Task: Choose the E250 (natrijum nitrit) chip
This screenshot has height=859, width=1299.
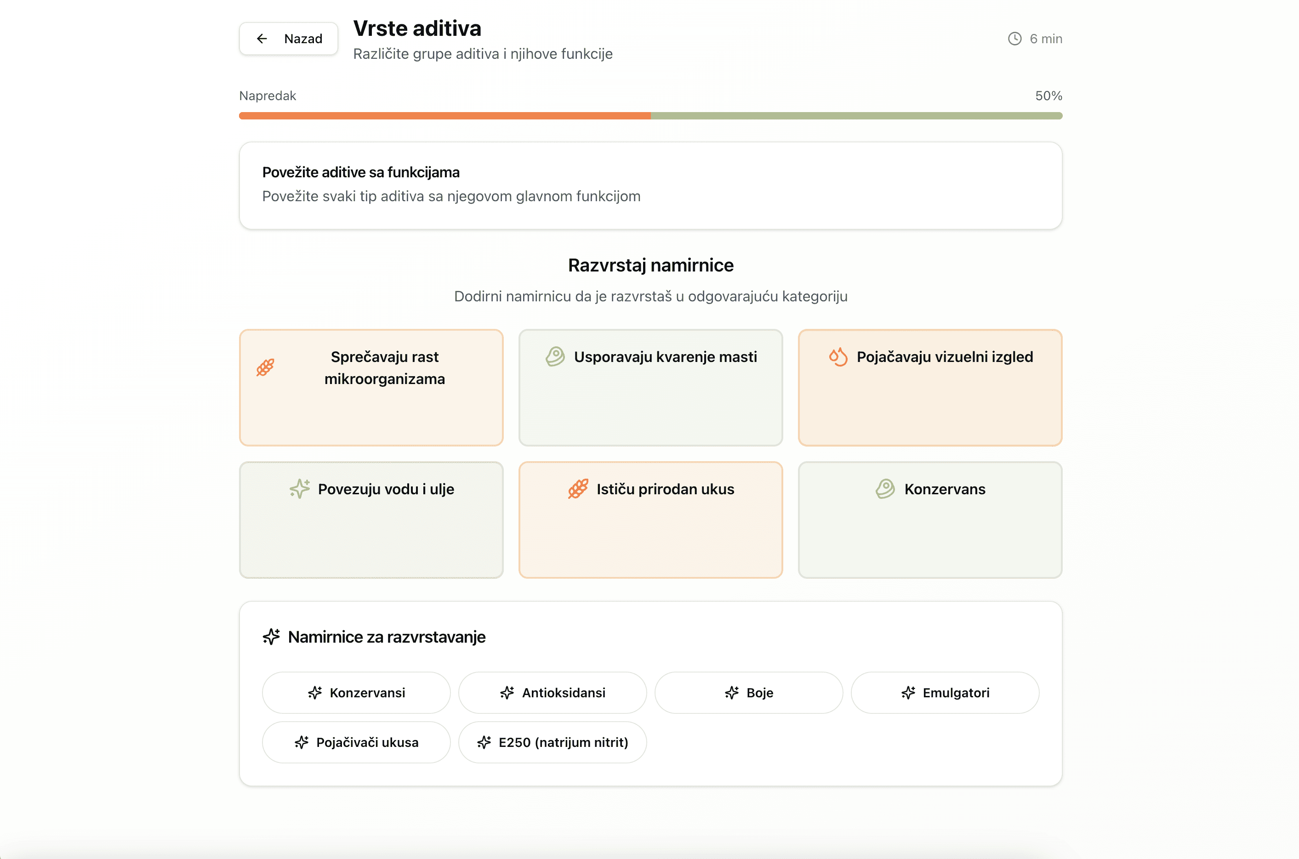Action: 552,742
